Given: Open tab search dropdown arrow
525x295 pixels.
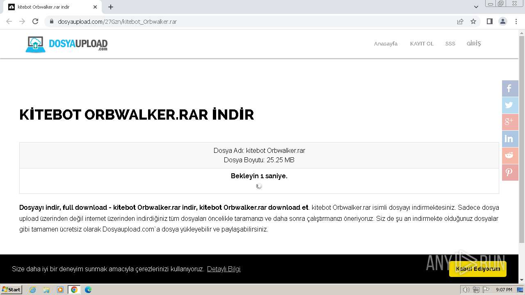Looking at the screenshot, I should 476,7.
